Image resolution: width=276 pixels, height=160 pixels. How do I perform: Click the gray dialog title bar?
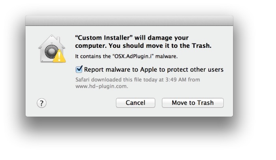[129, 21]
